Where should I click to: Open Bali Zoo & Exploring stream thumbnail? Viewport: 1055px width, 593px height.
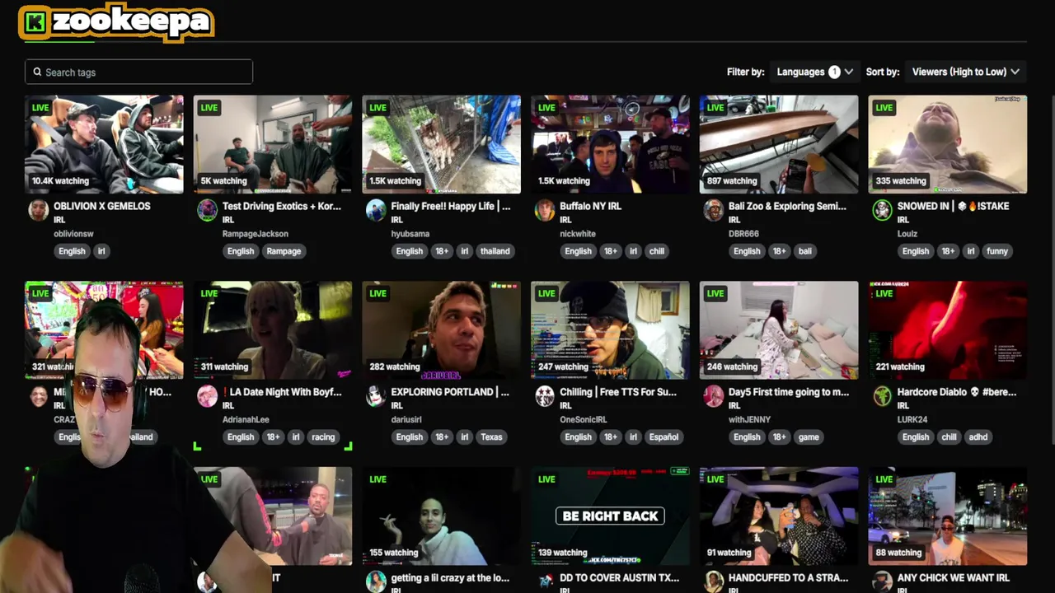pos(779,144)
